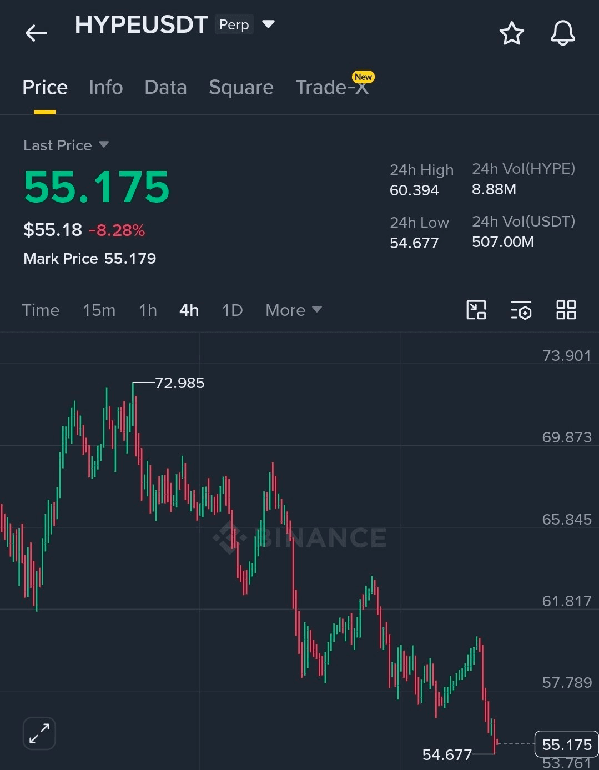Switch to the Info tab
The width and height of the screenshot is (599, 770).
[105, 87]
